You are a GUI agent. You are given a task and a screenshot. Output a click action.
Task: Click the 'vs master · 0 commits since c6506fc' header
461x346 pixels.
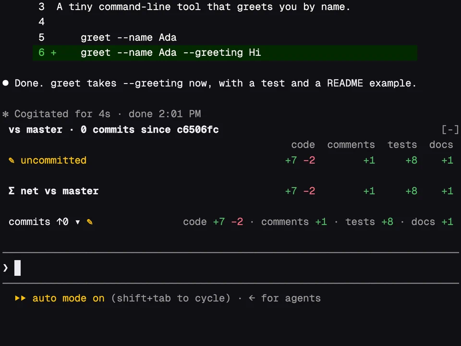click(x=114, y=129)
